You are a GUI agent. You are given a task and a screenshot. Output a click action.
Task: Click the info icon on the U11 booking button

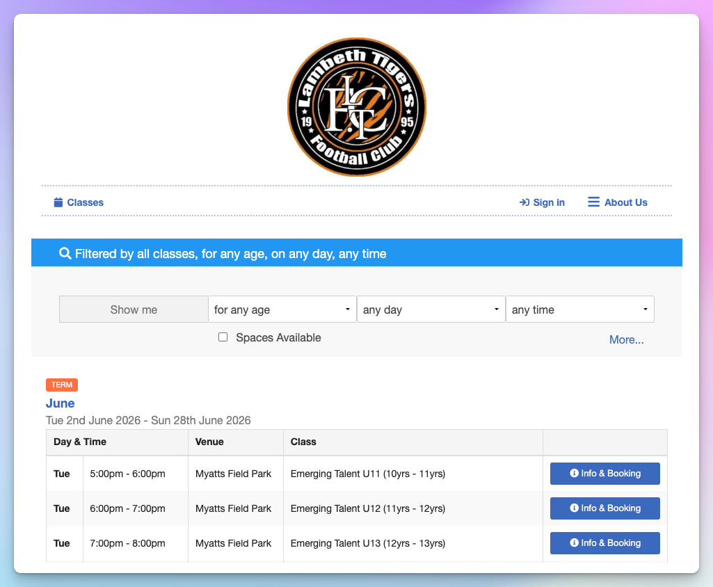575,474
